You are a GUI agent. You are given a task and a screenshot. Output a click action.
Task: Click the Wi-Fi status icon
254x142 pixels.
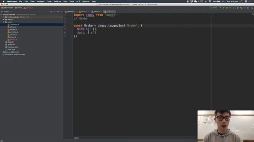tap(210, 2)
